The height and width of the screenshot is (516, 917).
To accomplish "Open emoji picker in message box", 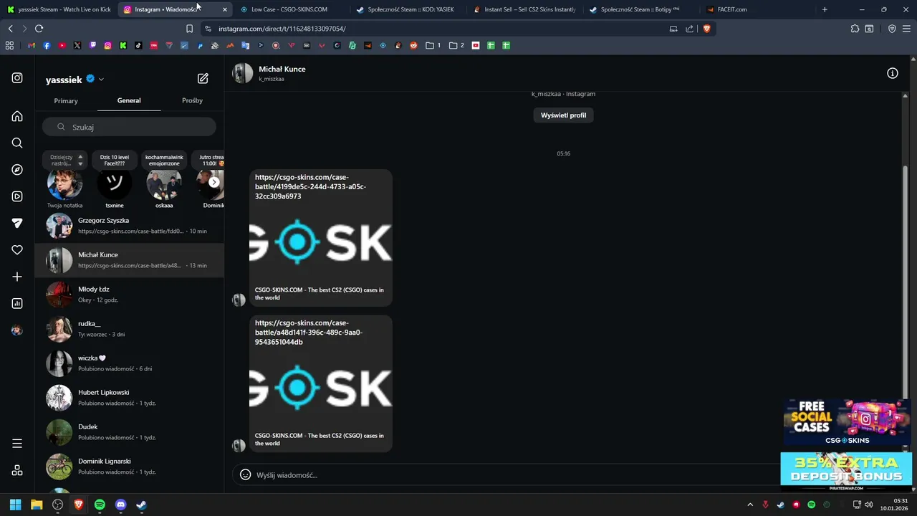I will [245, 474].
